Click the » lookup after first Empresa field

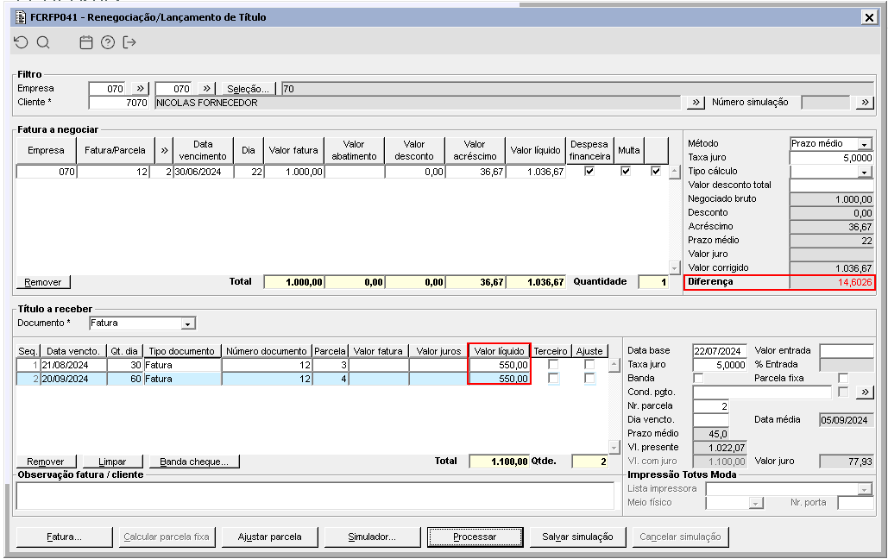click(x=141, y=88)
